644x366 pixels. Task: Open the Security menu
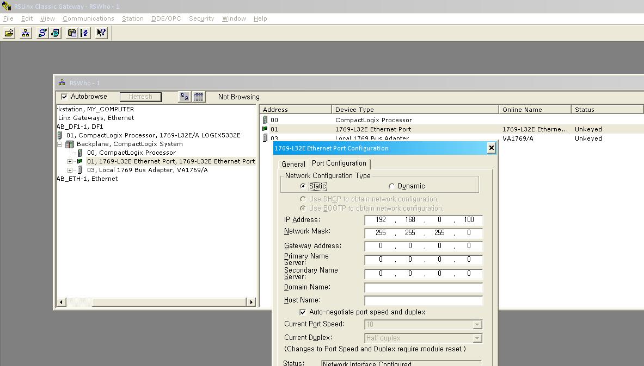click(x=201, y=18)
